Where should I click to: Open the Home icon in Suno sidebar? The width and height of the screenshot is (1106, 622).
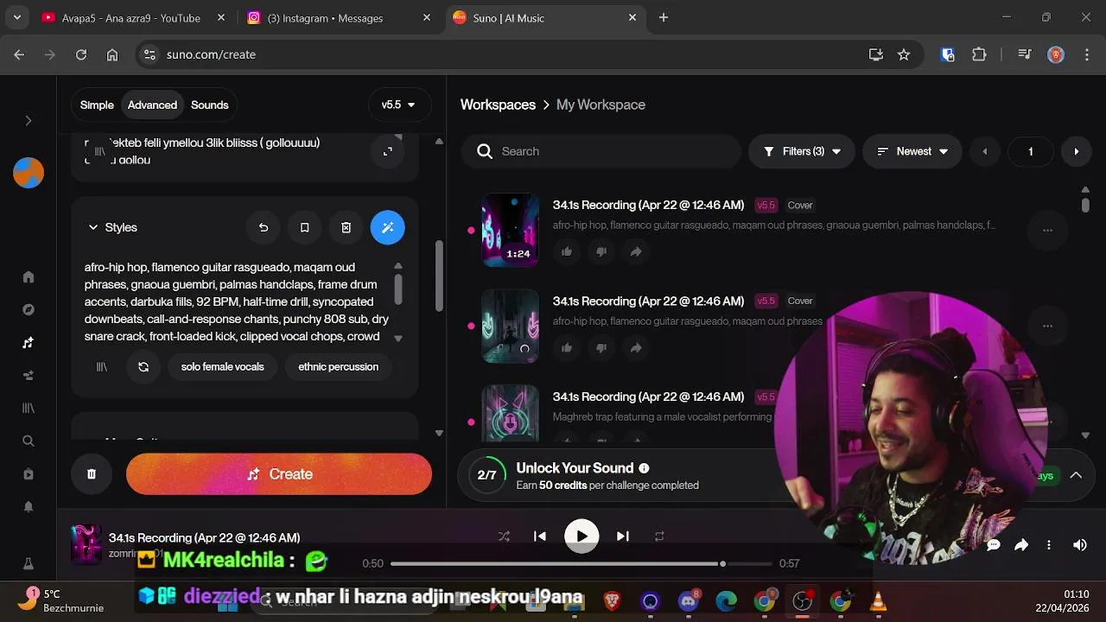(x=29, y=277)
